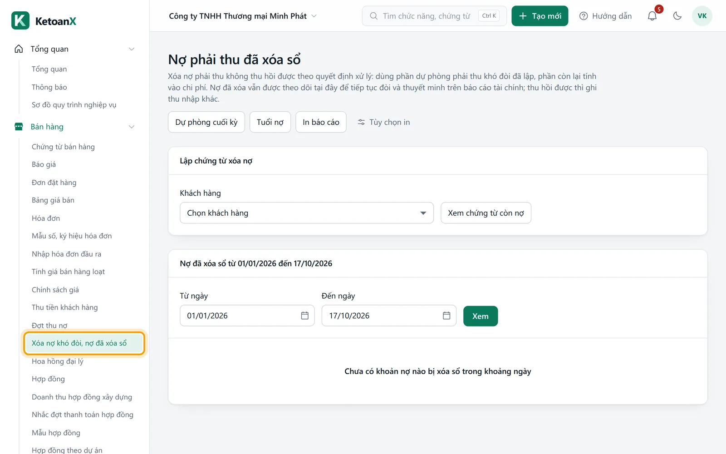Click the Tuổi nợ button
Screen dimensions: 726x454
270,122
